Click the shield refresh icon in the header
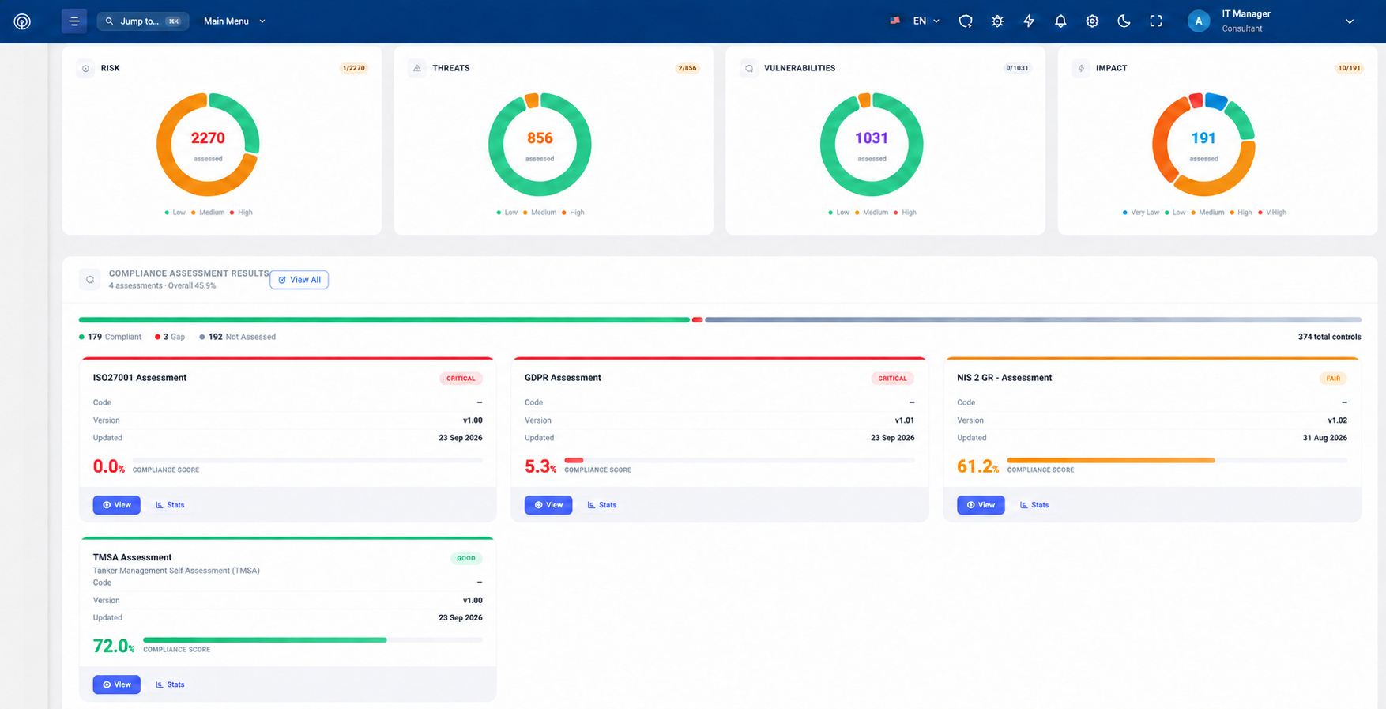Viewport: 1386px width, 709px height. (966, 21)
